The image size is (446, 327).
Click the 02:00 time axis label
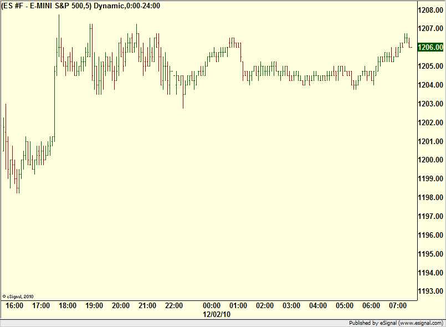(265, 305)
